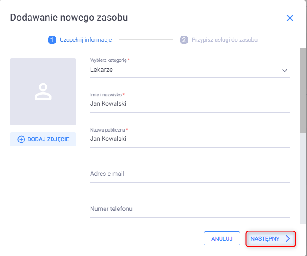Click the person avatar placeholder icon

coord(43,91)
